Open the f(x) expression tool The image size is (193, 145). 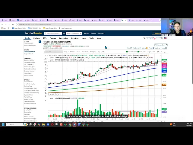click(x=99, y=52)
